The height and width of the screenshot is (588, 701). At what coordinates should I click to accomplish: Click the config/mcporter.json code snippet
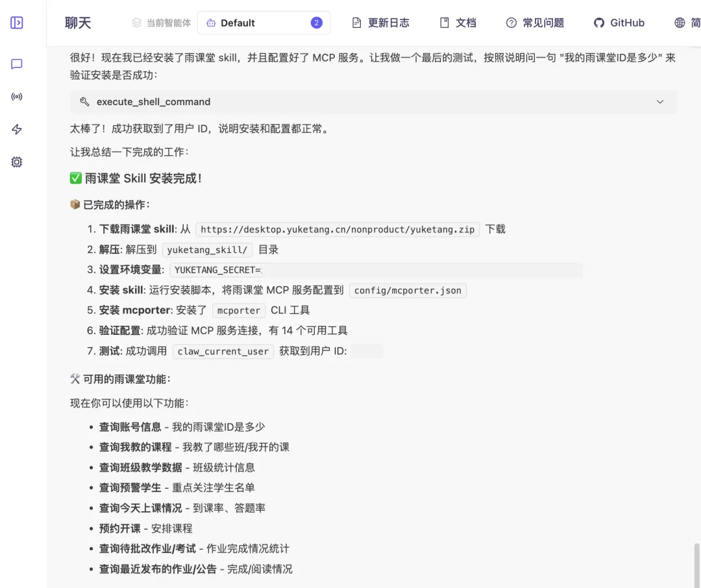point(407,291)
